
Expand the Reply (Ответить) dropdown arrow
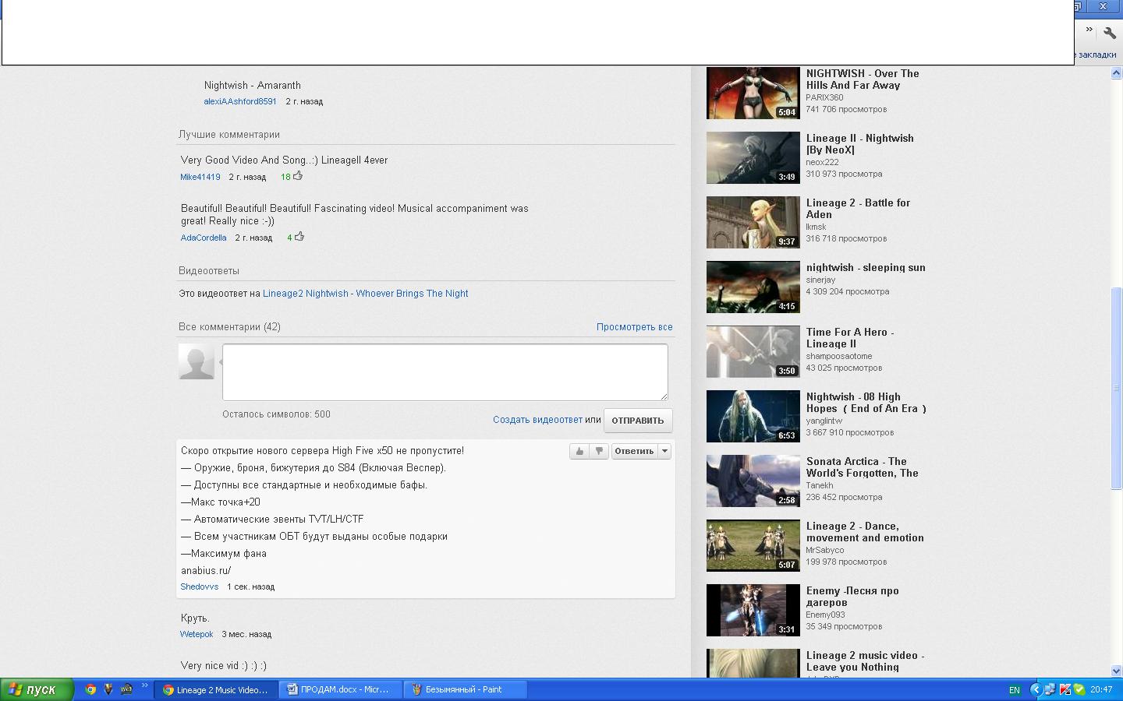pos(664,451)
